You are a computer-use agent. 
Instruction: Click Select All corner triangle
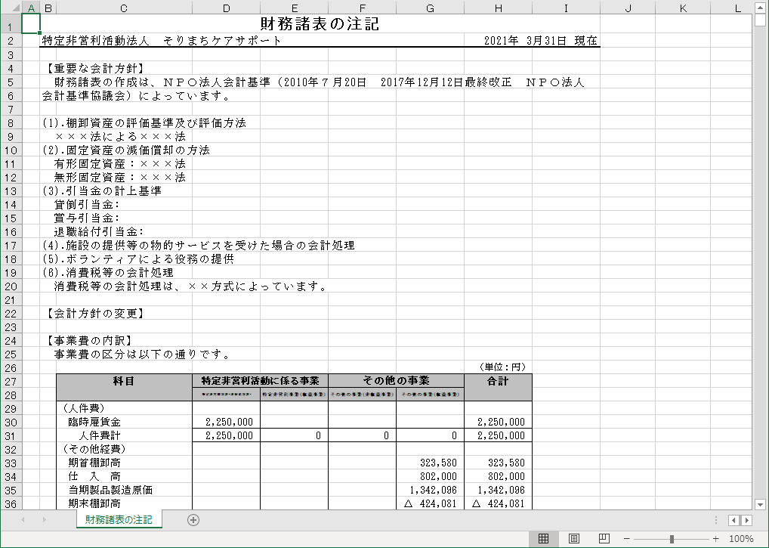tap(11, 8)
